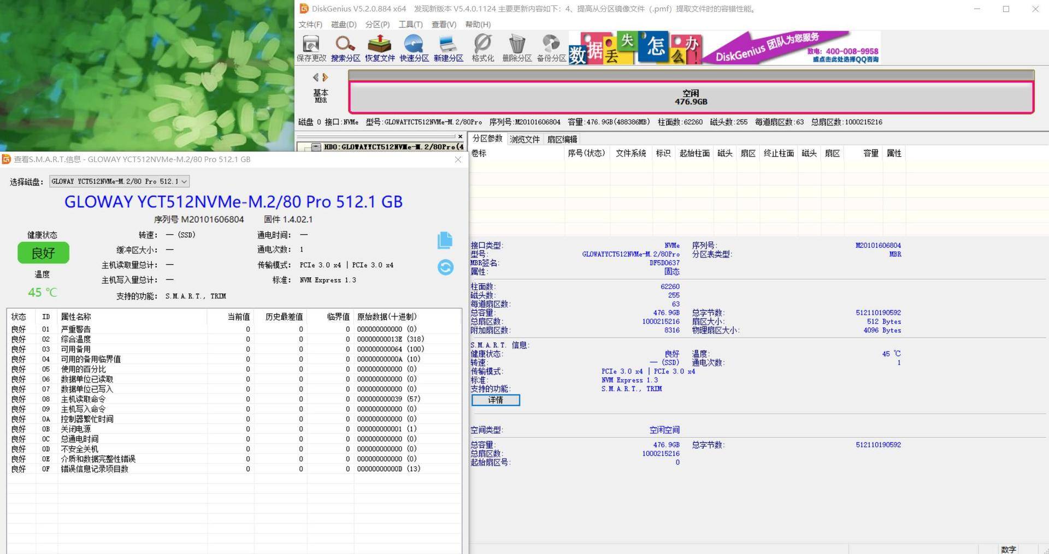Open the 工具(T) menu
The image size is (1049, 554).
pos(410,25)
